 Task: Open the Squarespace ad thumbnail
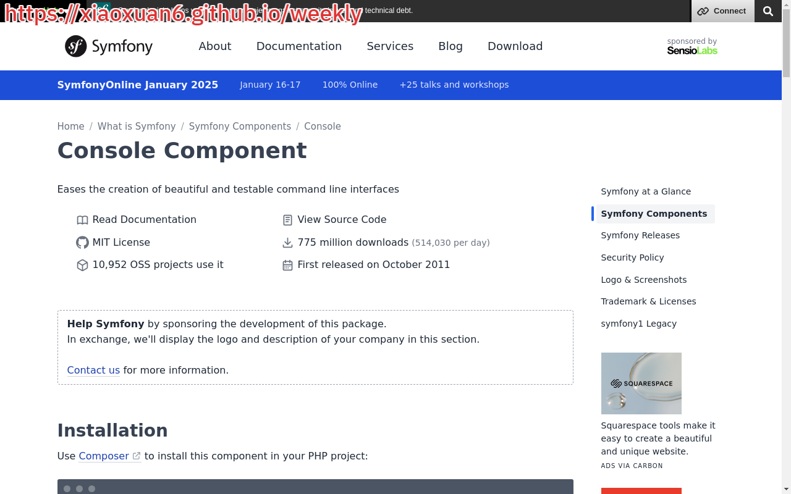pyautogui.click(x=641, y=383)
